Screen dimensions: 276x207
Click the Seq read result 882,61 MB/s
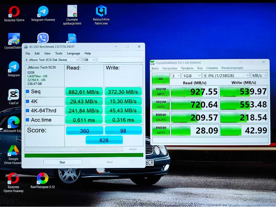click(84, 92)
